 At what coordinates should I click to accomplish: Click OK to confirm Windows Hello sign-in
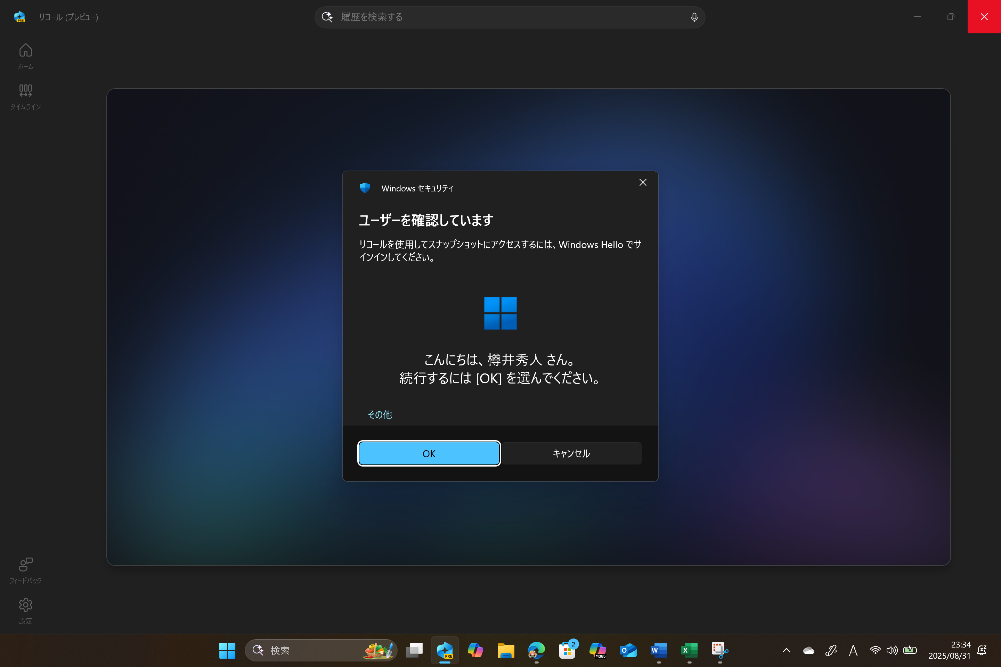(x=429, y=453)
